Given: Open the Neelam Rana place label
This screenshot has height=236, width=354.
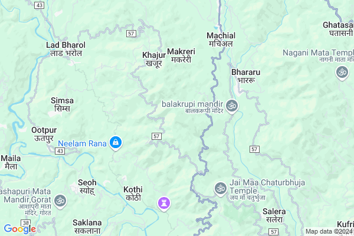Looking at the screenshot, I should coord(82,143).
